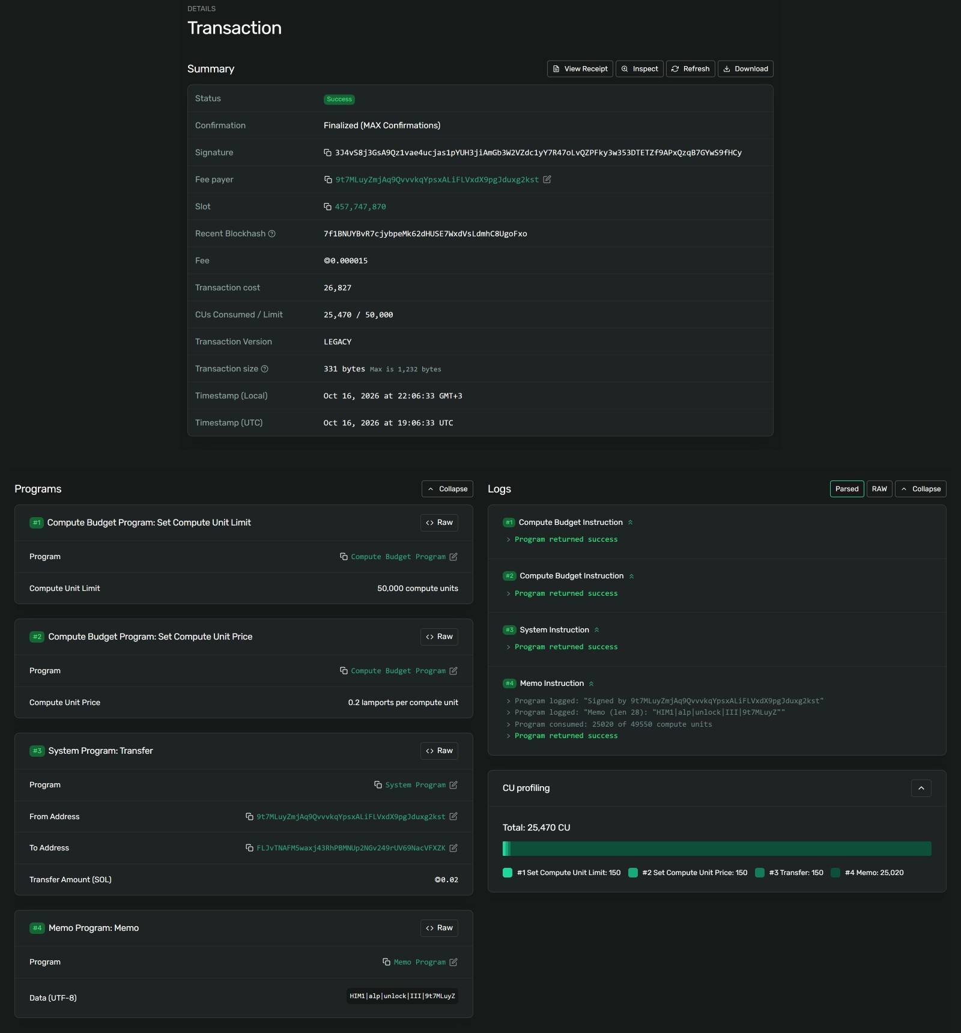
Task: Click the #4 Memo legend swatch
Action: coord(835,873)
